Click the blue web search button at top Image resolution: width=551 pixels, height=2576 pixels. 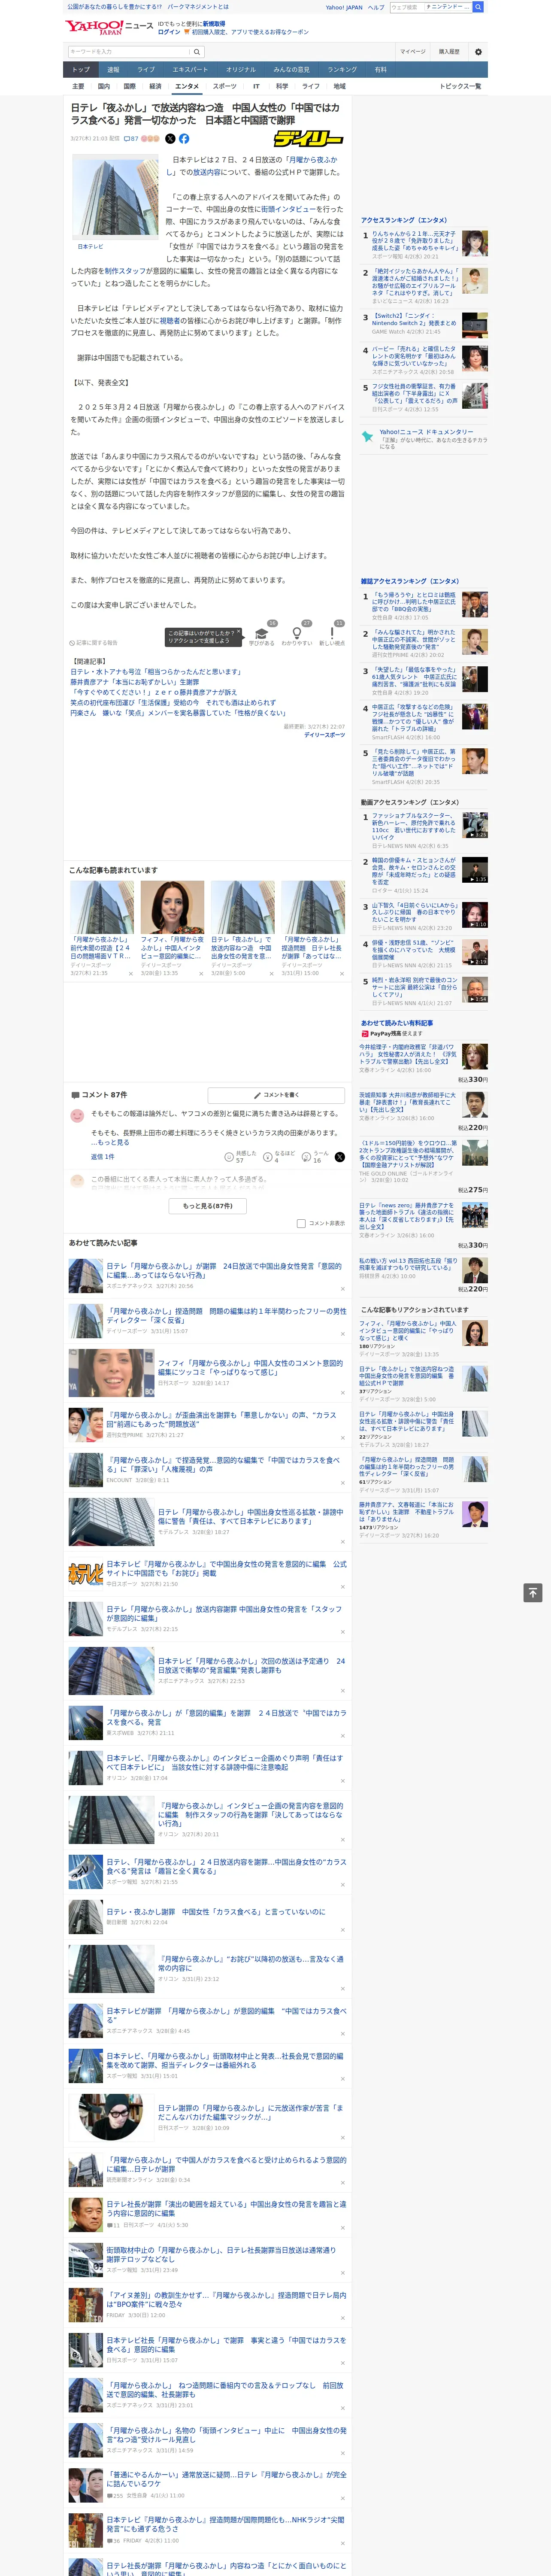[478, 7]
